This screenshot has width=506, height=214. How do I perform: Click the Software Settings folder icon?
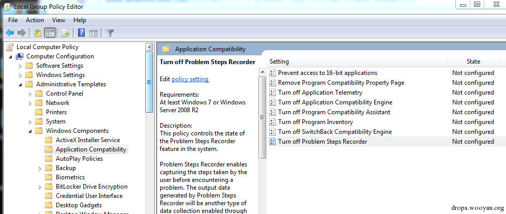click(x=29, y=66)
